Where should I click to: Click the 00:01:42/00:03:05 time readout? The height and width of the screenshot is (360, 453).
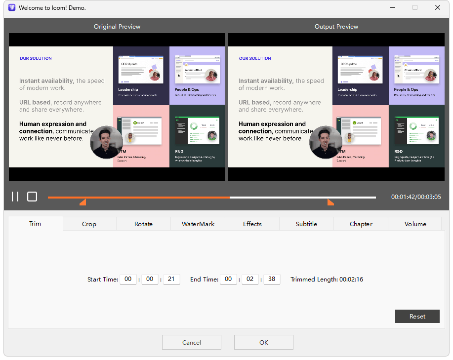(x=416, y=197)
